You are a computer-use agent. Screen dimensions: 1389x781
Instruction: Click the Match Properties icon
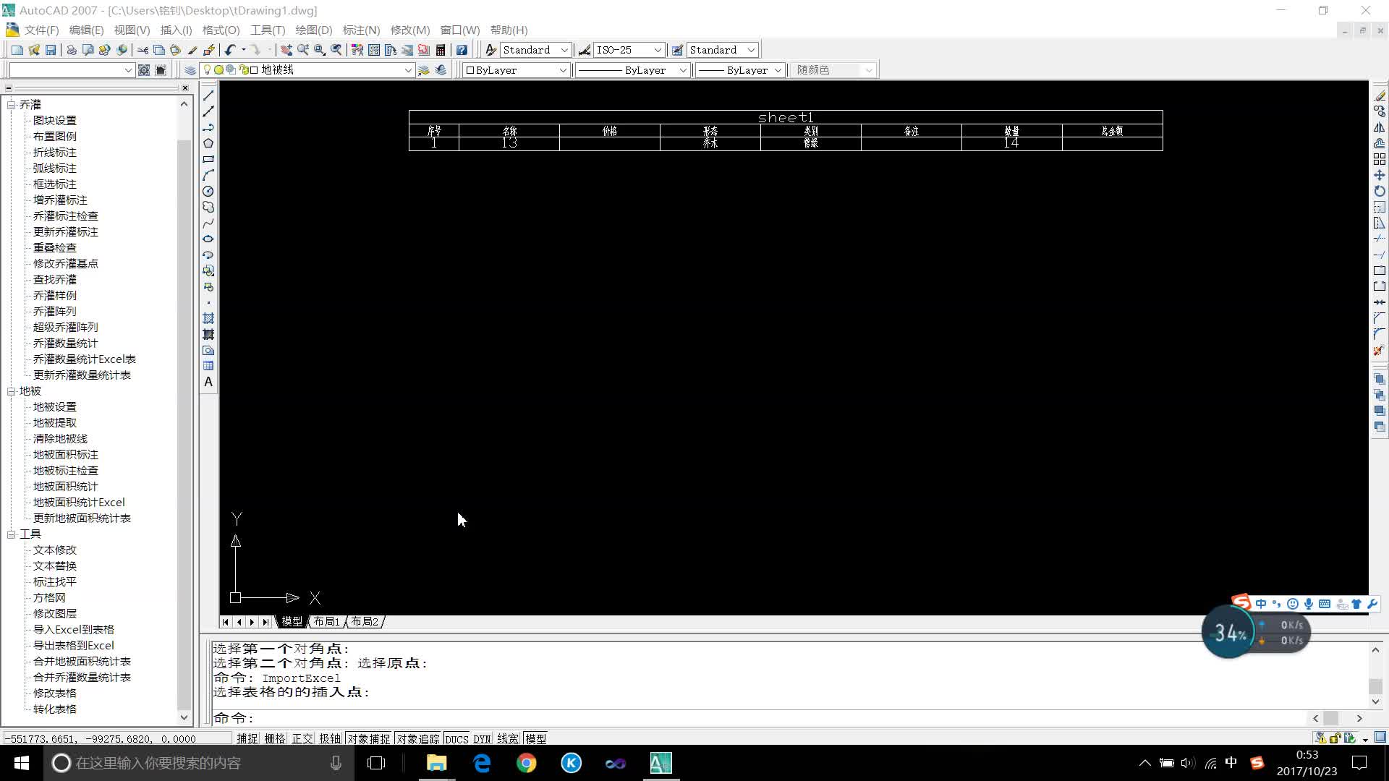pyautogui.click(x=192, y=50)
